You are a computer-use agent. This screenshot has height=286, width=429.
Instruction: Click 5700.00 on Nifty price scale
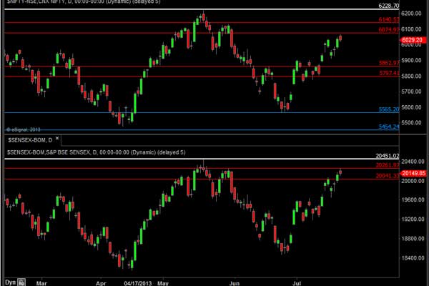[x=411, y=92]
